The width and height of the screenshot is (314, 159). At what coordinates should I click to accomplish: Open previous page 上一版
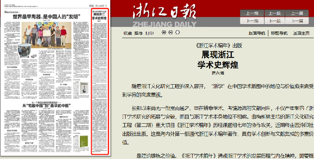275,14
